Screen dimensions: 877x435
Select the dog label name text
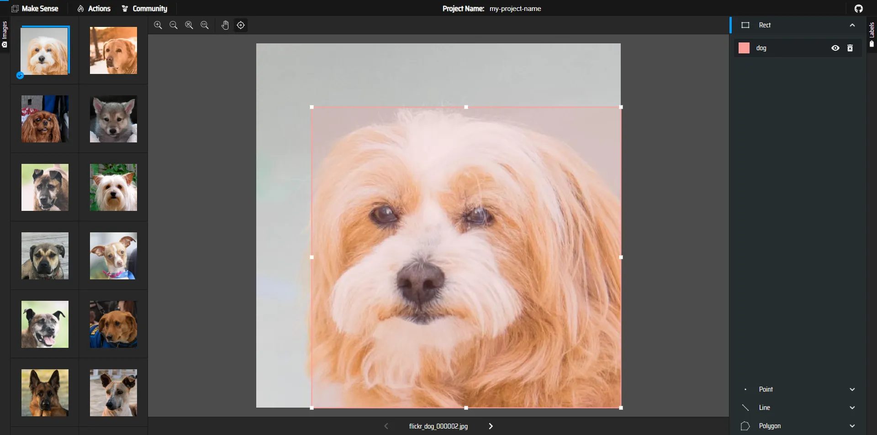point(761,48)
